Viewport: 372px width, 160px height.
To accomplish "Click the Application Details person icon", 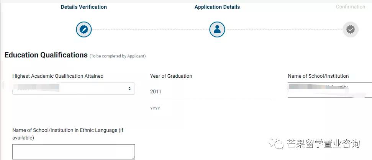I will pos(217,29).
